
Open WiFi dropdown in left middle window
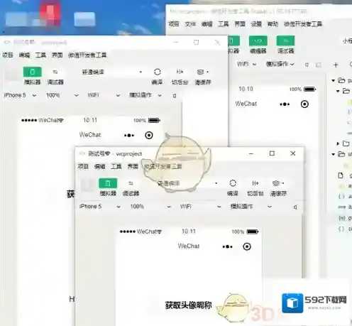tap(104, 95)
